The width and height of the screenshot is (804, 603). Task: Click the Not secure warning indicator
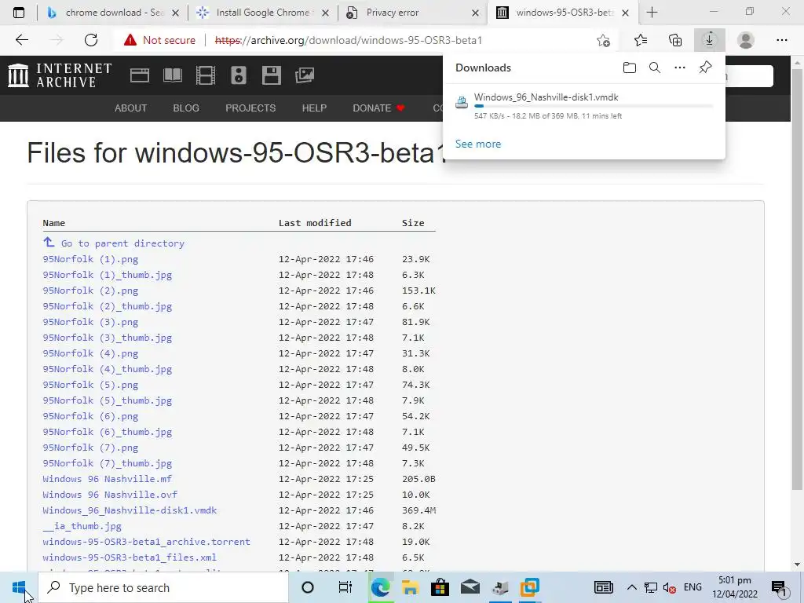click(x=159, y=40)
